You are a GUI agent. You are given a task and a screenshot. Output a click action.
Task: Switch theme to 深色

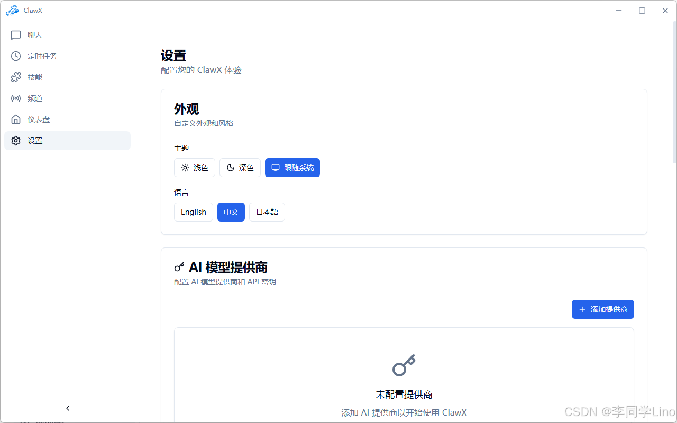240,167
